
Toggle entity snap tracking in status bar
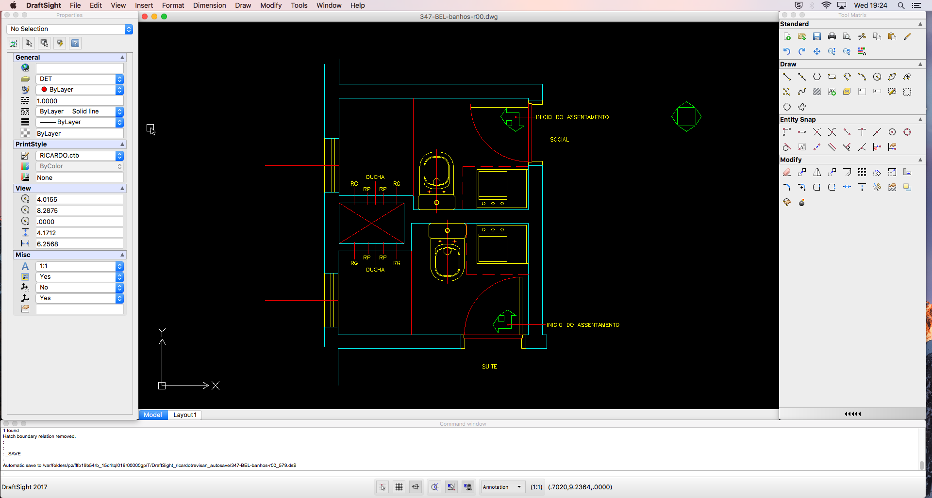[x=451, y=487]
